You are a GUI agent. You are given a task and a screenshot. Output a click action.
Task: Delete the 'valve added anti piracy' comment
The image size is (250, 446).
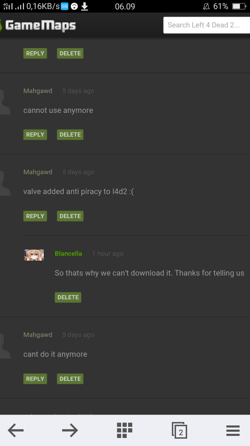click(x=70, y=216)
